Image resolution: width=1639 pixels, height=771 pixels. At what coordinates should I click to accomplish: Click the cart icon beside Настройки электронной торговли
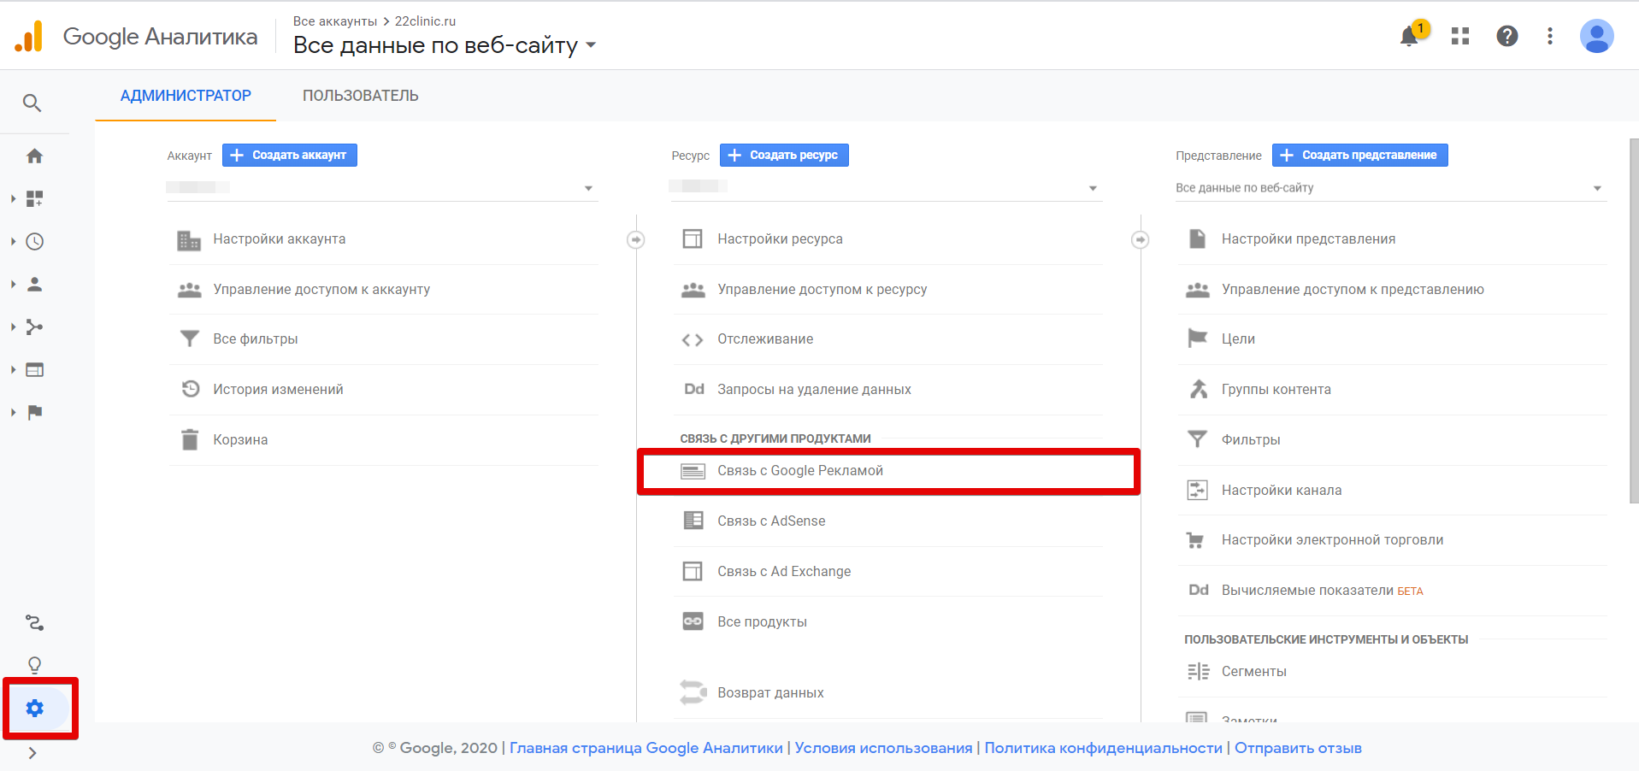point(1195,540)
